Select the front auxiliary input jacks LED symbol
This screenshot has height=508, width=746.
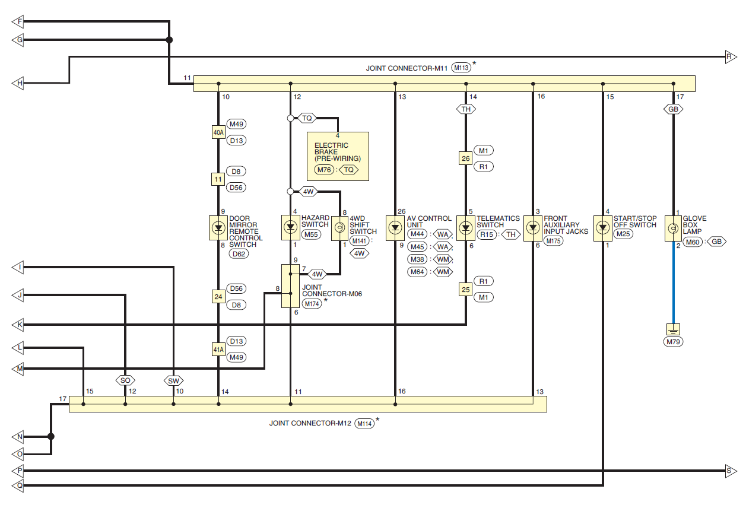coord(533,227)
